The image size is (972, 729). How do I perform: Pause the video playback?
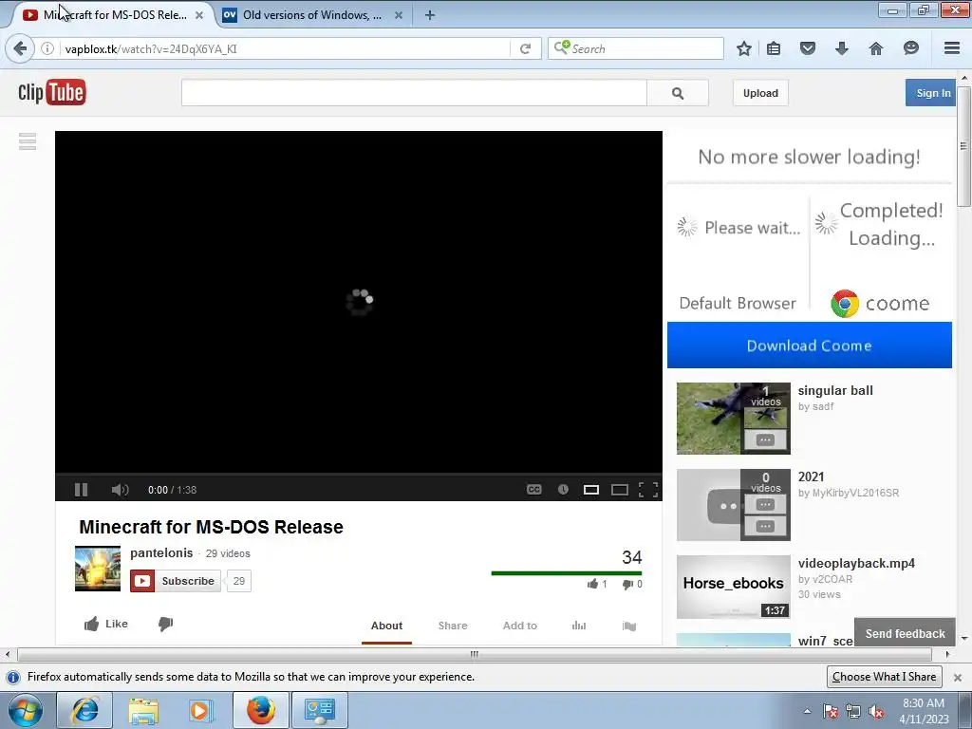(x=82, y=490)
